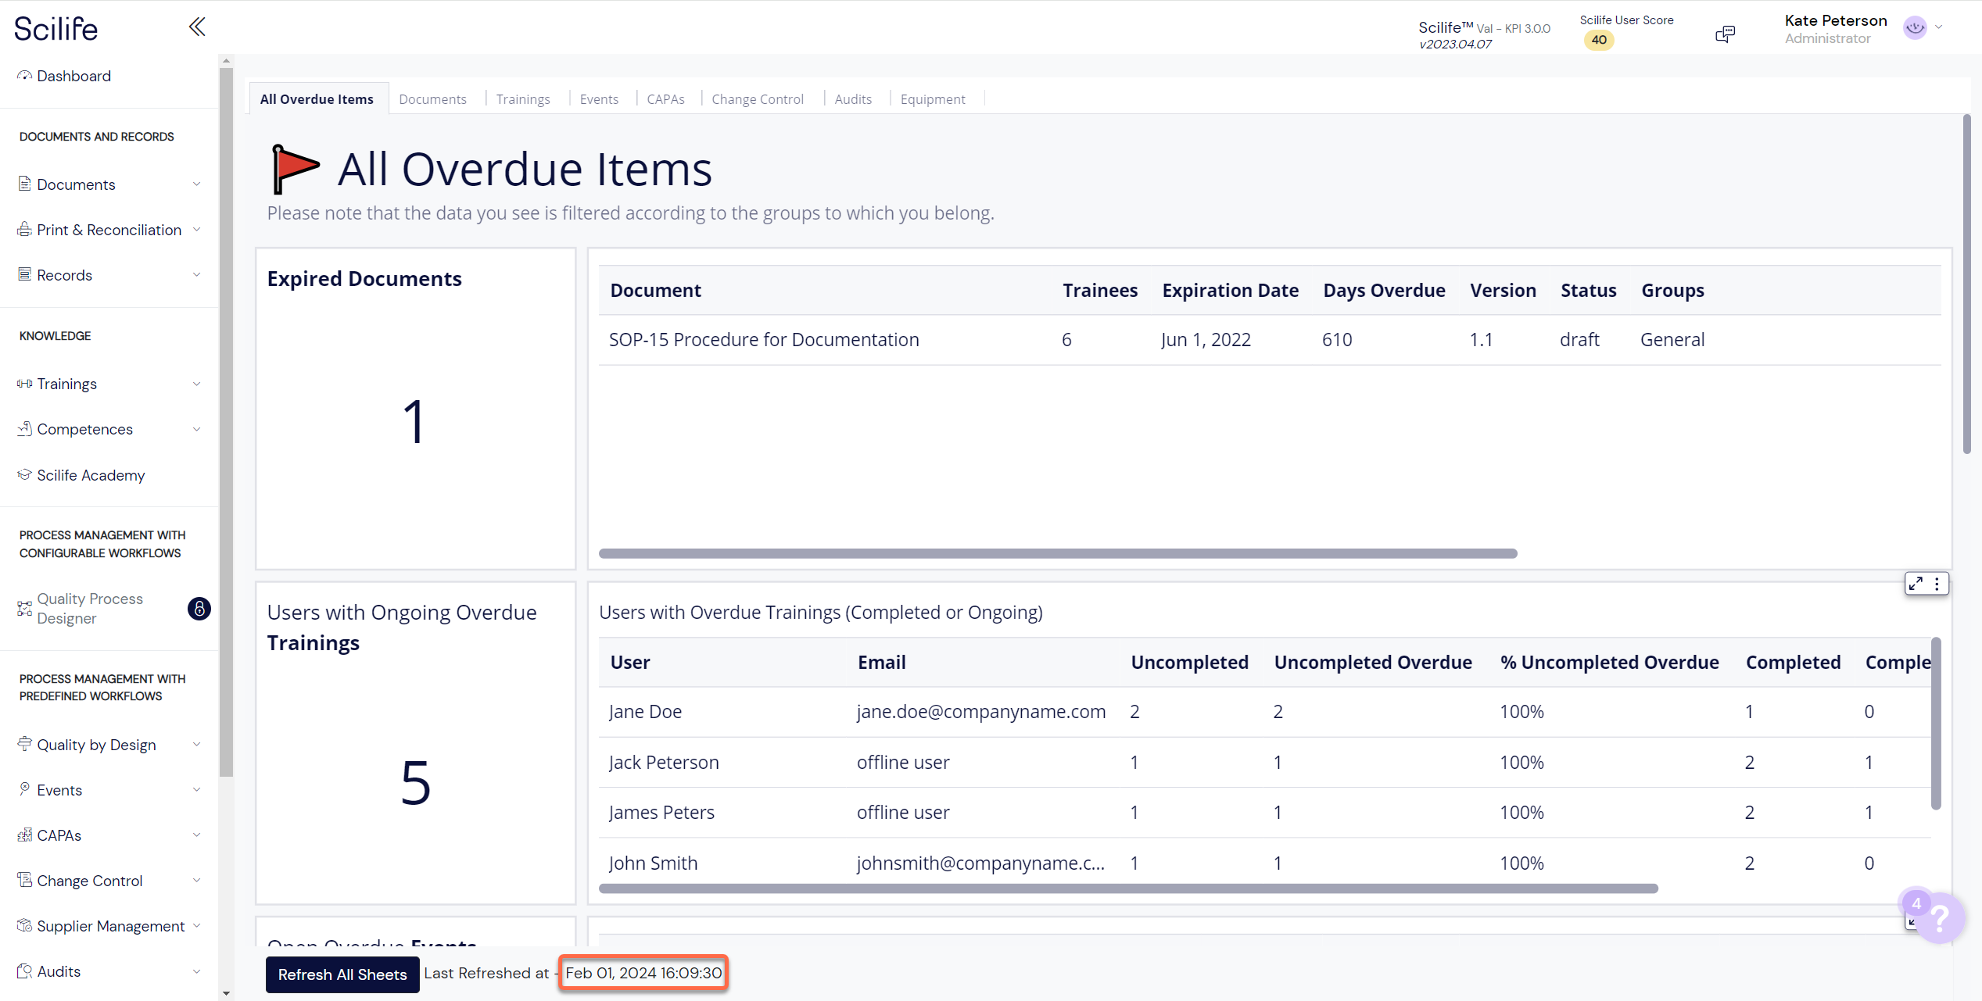Click the horizontal scrollbar of Expired Documents table
Screen dimensions: 1982x1001
(1058, 553)
